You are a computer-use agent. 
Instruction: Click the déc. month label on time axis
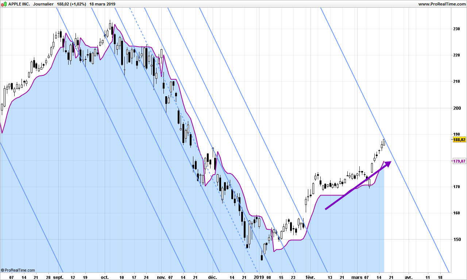coord(213,277)
